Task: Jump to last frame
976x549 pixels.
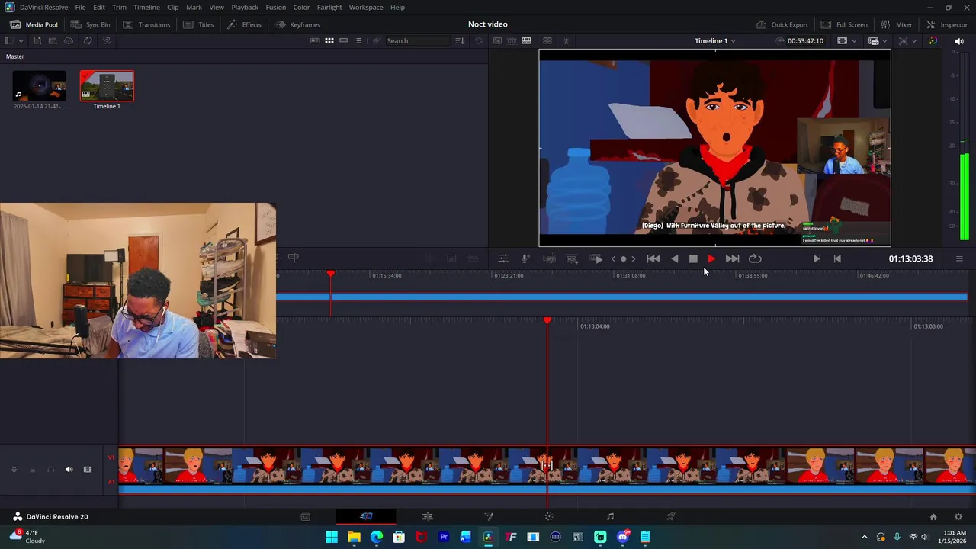Action: tap(732, 258)
